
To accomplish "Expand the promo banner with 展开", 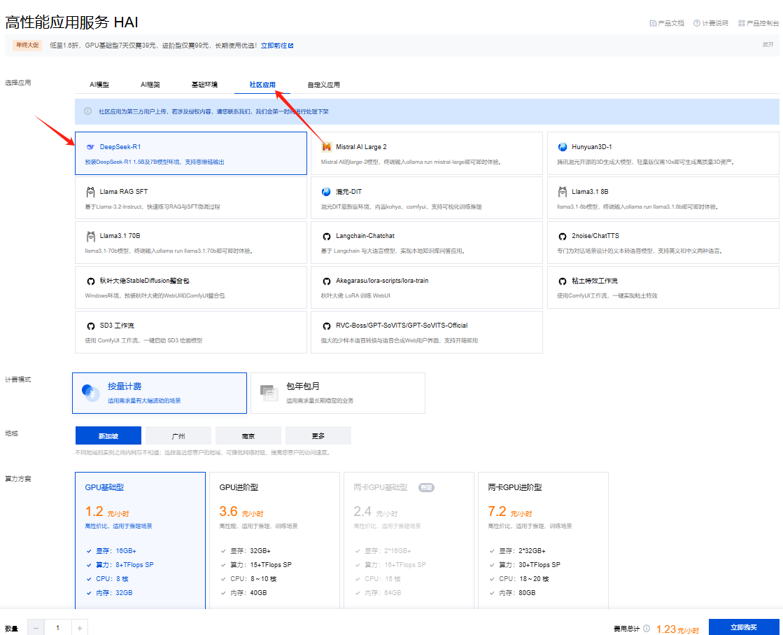I will click(768, 45).
